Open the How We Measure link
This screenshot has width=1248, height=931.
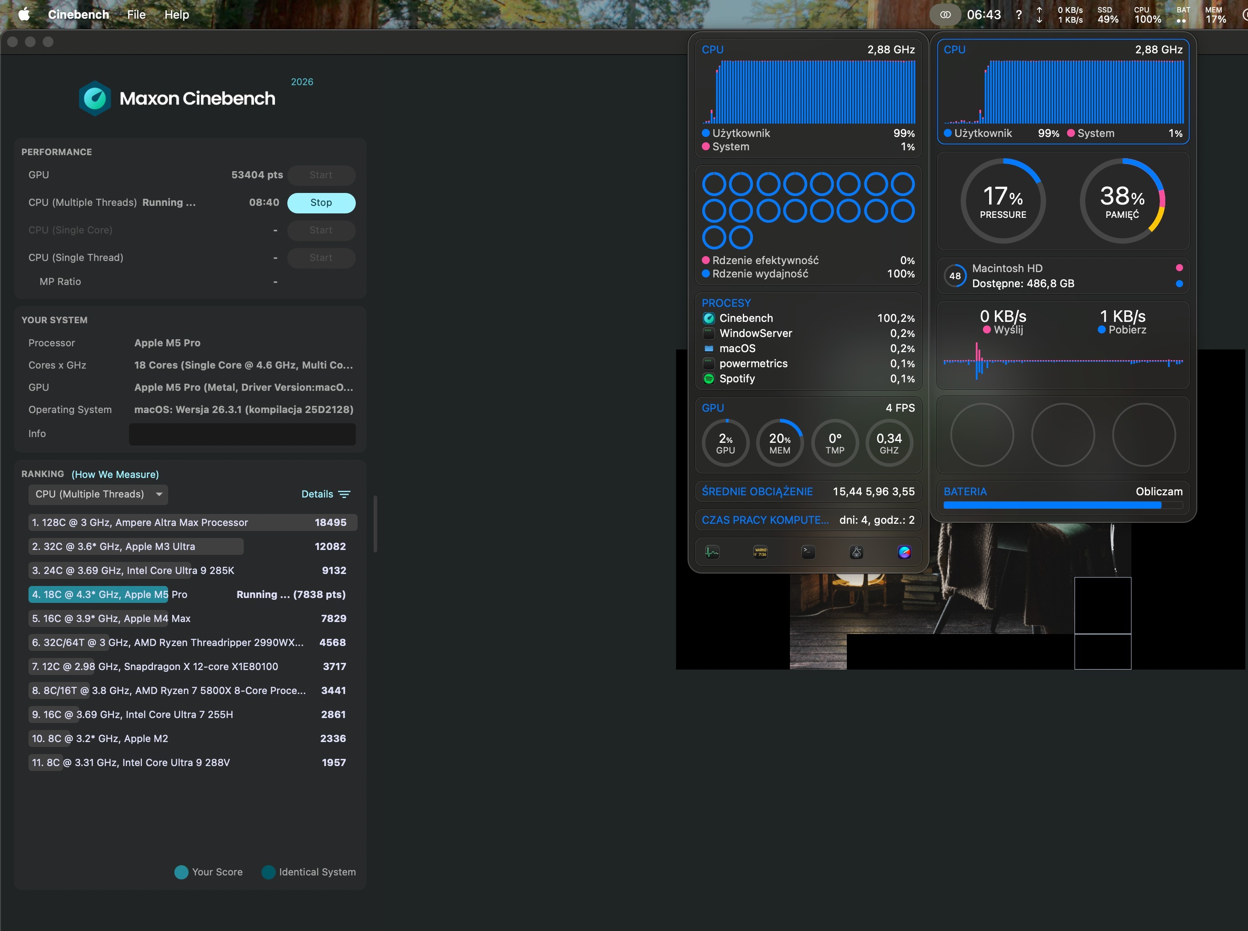click(115, 474)
